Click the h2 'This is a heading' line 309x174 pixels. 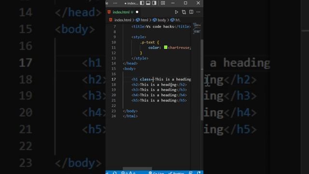tap(159, 85)
